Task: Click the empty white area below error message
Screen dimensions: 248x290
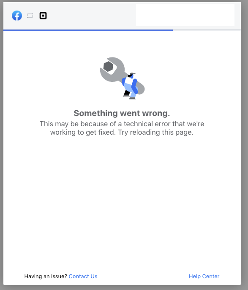Action: (x=122, y=200)
